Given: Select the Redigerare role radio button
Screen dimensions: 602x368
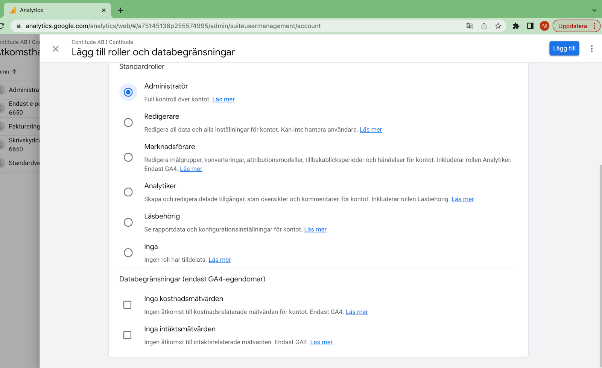Looking at the screenshot, I should tap(128, 122).
